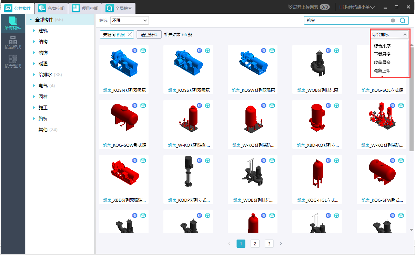This screenshot has height=255, width=415.
Task: Choose 最新上架 in sort list
Action: [x=382, y=70]
